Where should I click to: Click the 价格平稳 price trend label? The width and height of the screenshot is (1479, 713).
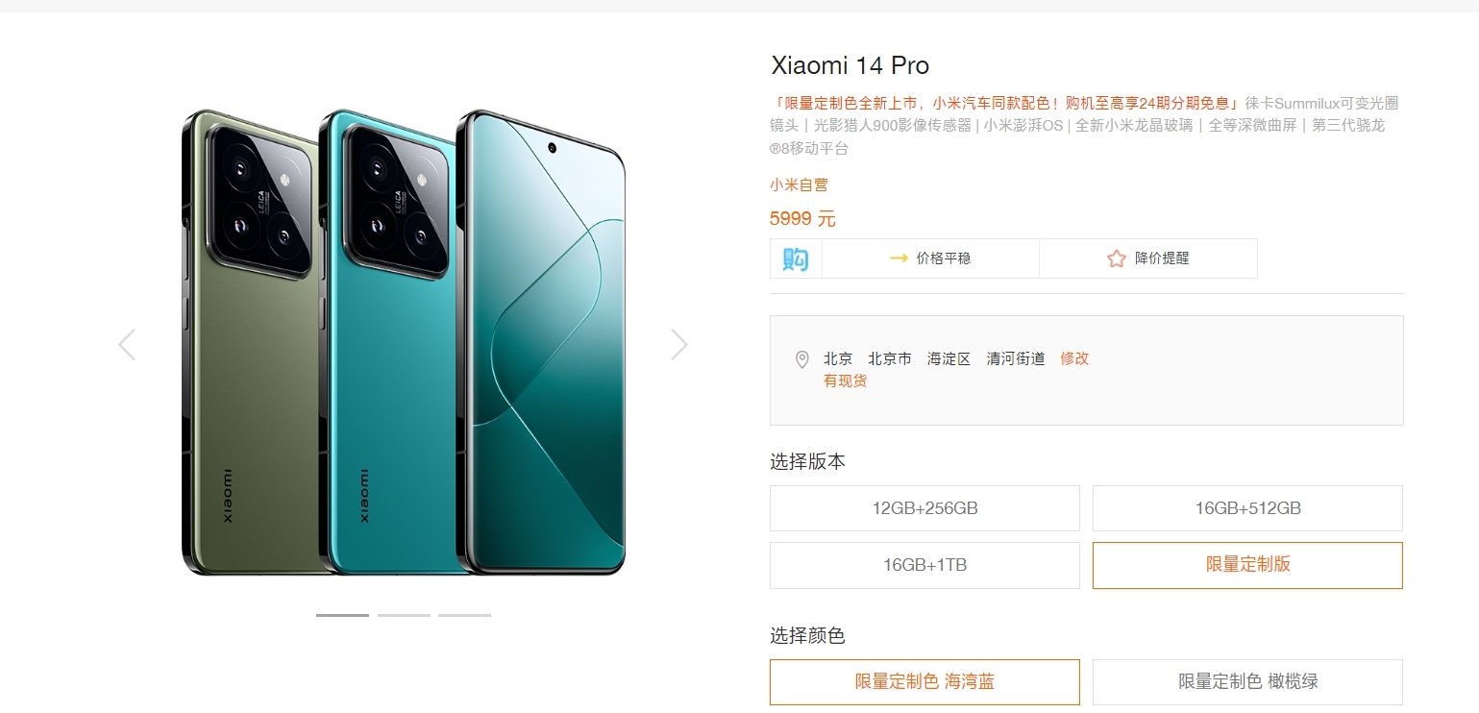click(944, 258)
